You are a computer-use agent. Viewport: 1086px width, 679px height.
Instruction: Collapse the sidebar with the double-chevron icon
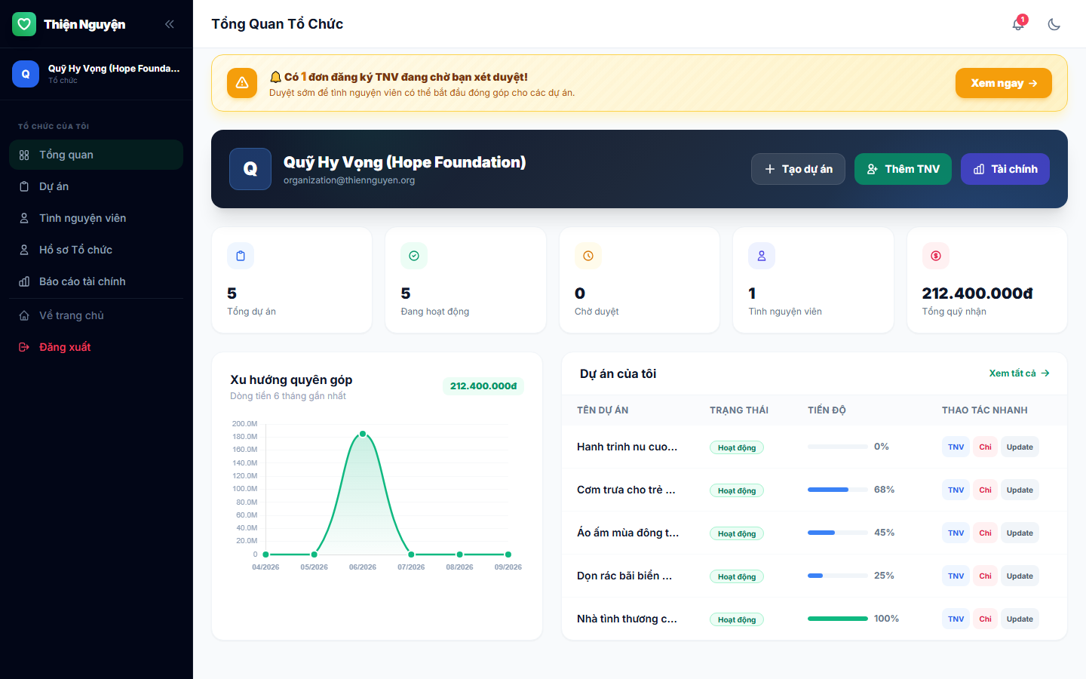click(x=170, y=24)
